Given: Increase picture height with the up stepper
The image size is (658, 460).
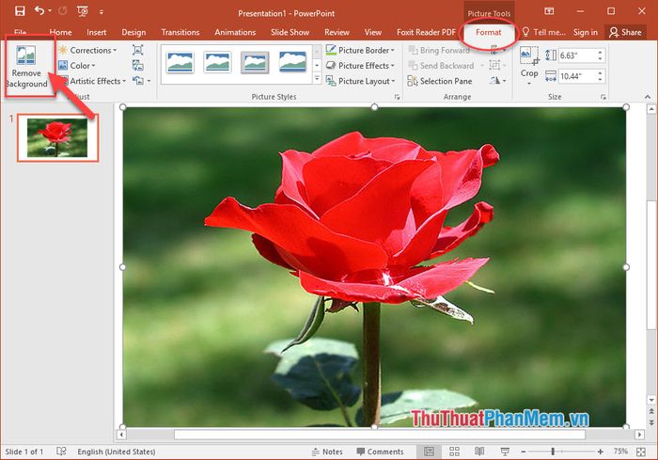Looking at the screenshot, I should click(x=600, y=52).
